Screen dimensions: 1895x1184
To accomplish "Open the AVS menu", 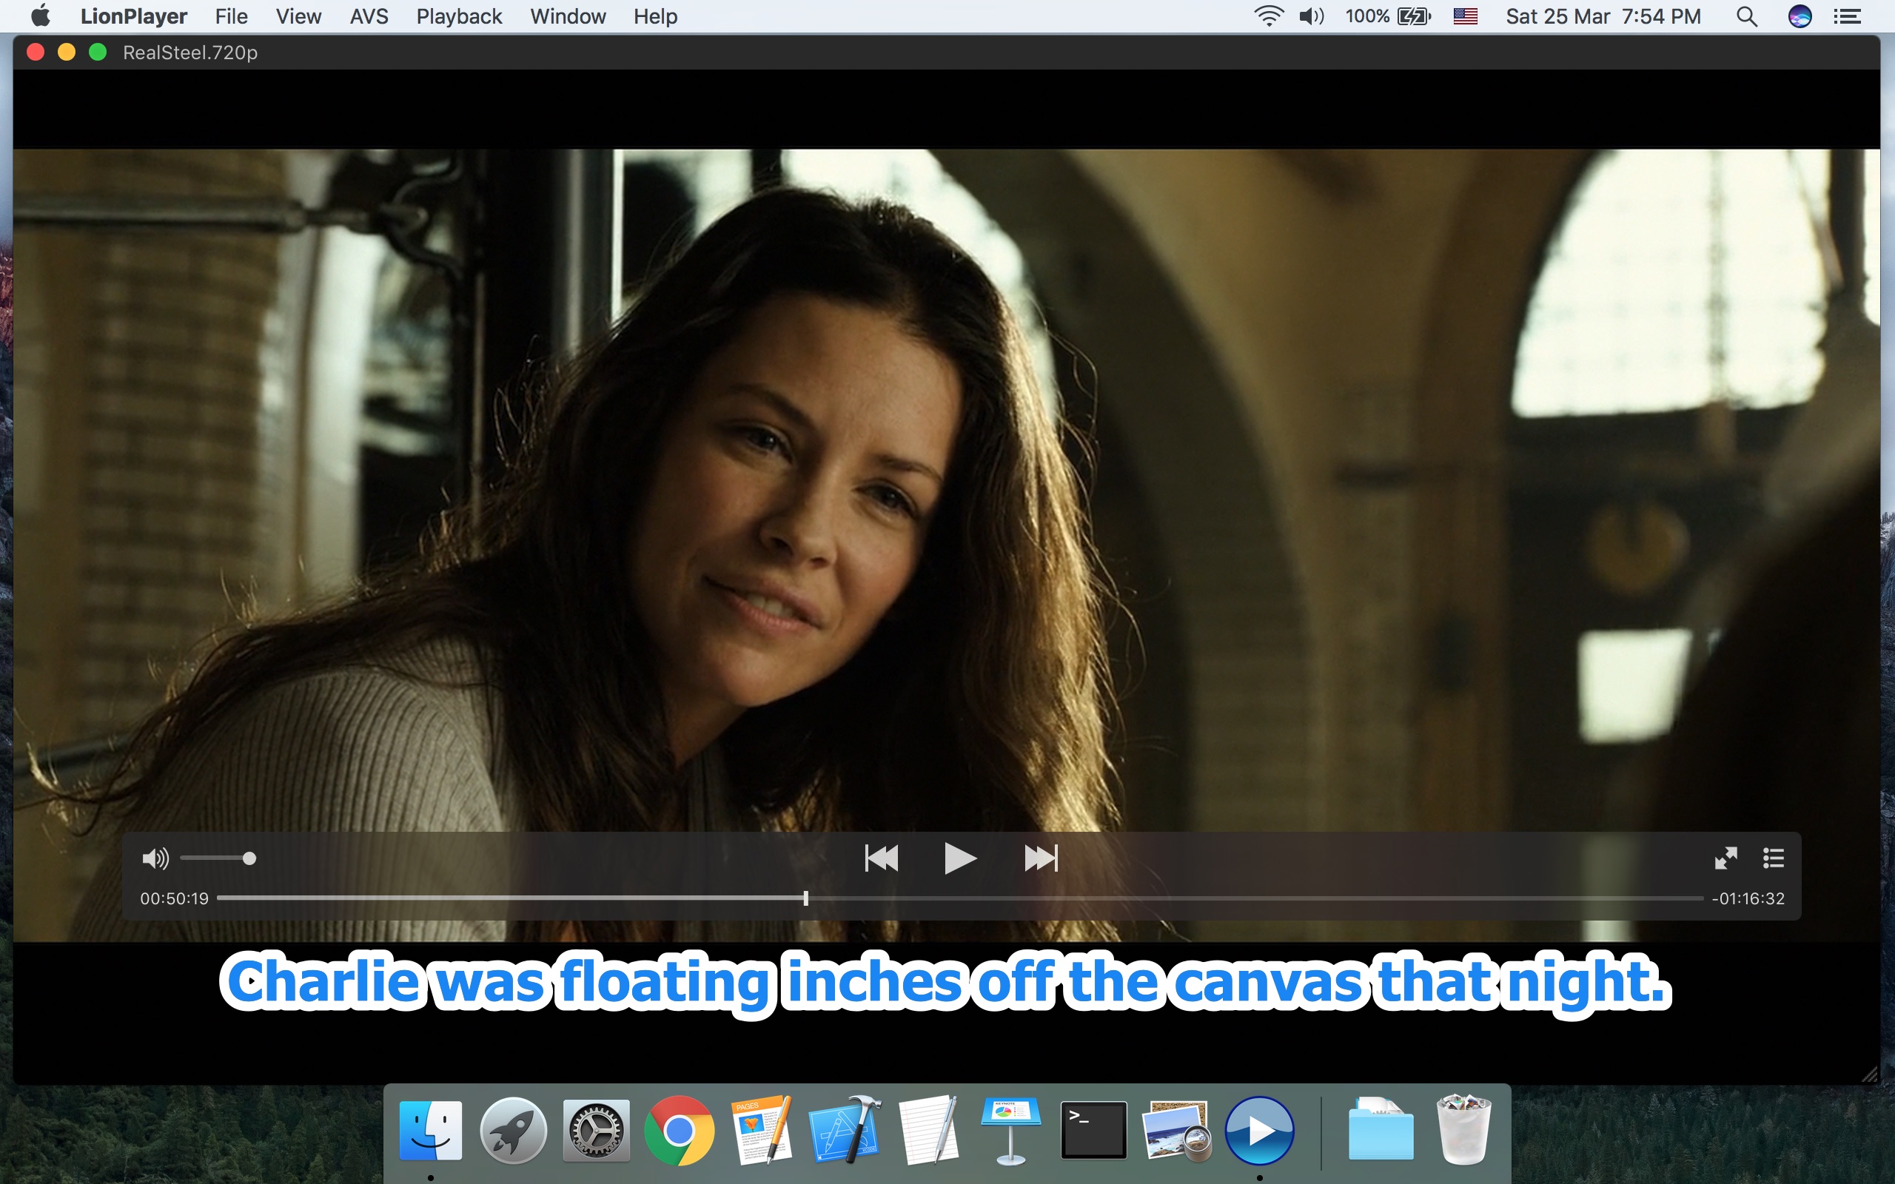I will coord(369,16).
